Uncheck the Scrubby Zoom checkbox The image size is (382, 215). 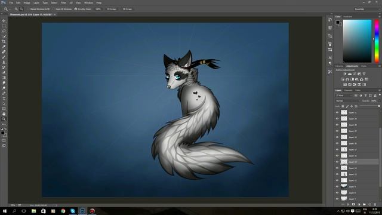pos(76,9)
